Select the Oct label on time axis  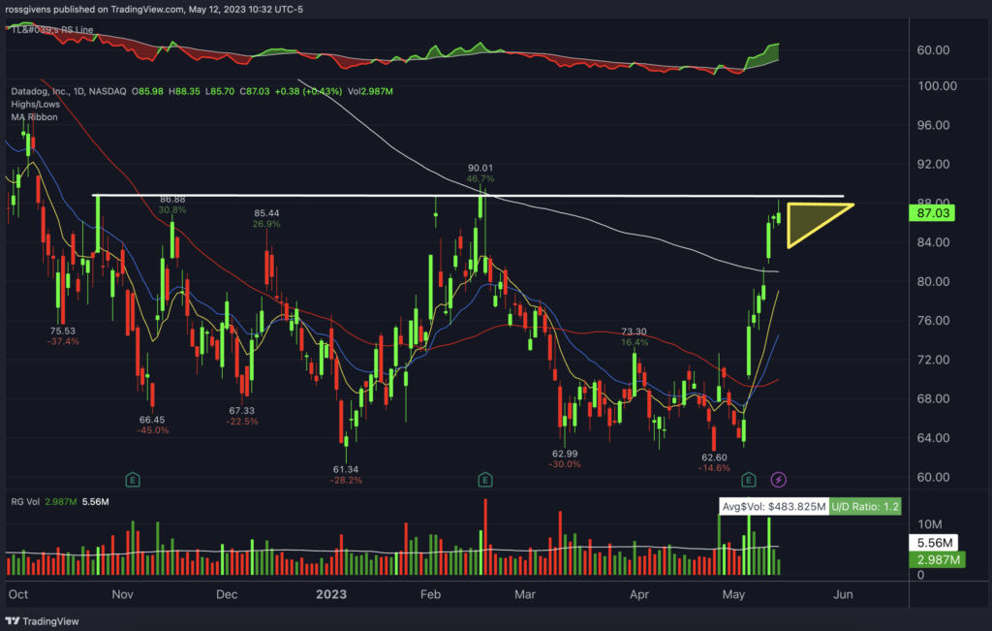(18, 594)
